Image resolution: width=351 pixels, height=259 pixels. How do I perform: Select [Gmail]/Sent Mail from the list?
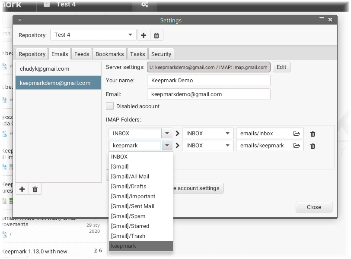click(133, 206)
